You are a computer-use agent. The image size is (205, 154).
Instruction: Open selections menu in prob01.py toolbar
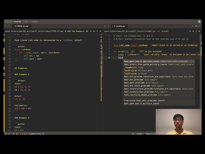click(x=196, y=31)
